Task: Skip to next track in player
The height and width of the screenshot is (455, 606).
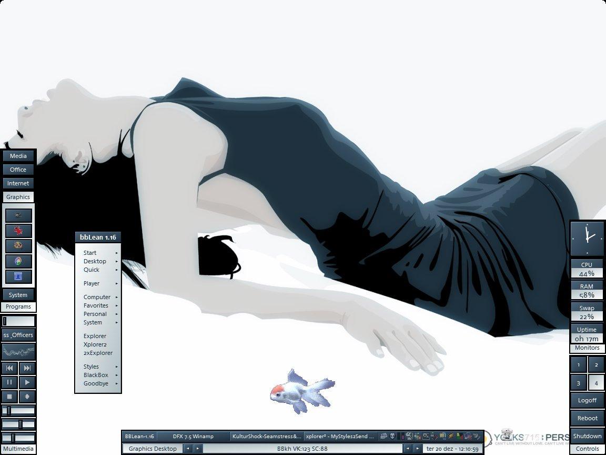Action: [x=27, y=368]
